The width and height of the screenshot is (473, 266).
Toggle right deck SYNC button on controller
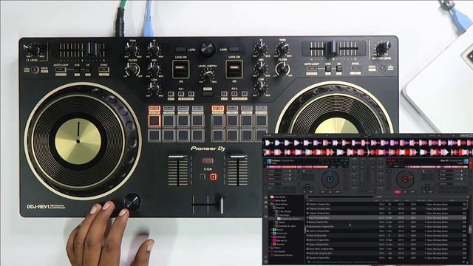click(x=355, y=68)
